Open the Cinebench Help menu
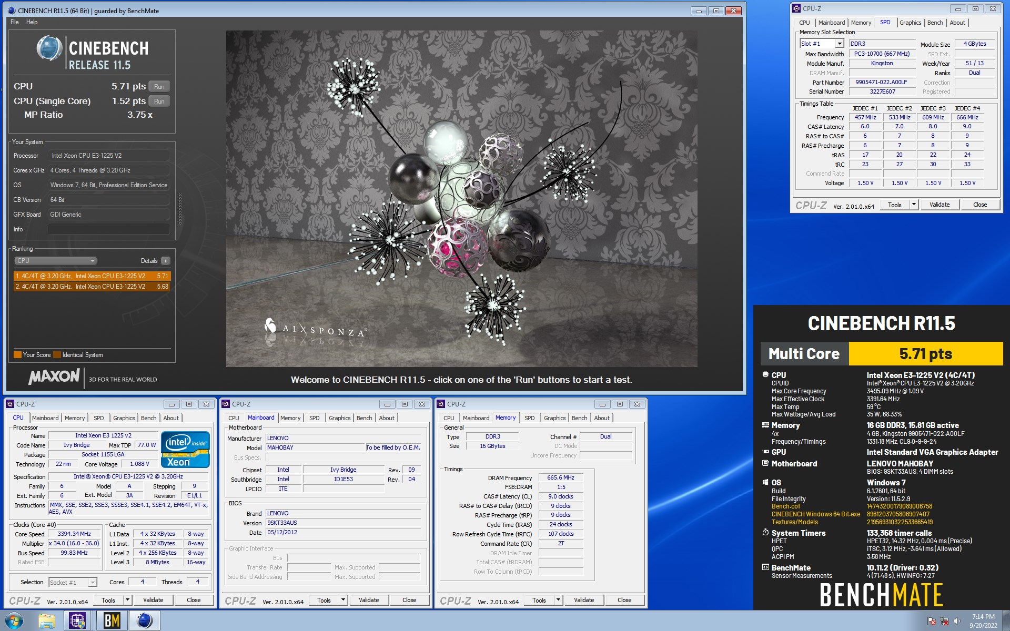 pos(32,22)
